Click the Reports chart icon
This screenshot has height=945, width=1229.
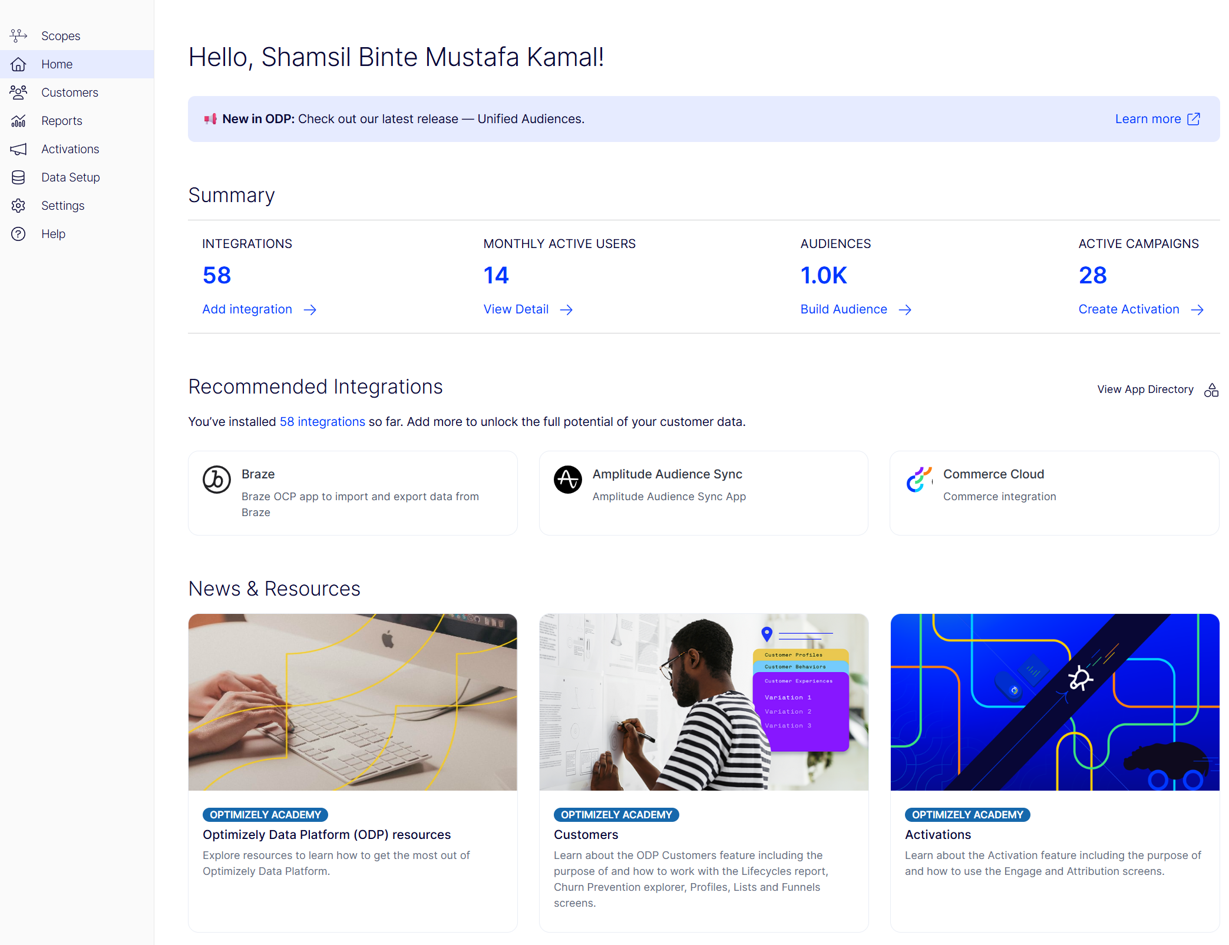pyautogui.click(x=18, y=121)
